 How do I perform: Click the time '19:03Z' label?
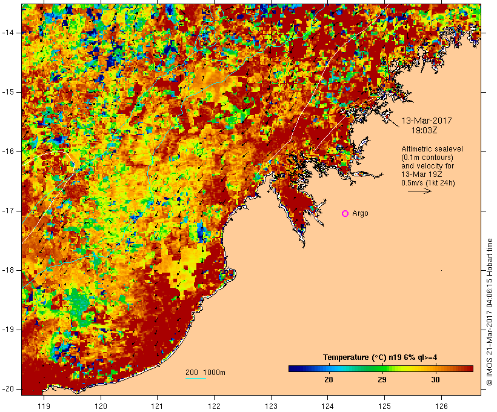point(424,130)
